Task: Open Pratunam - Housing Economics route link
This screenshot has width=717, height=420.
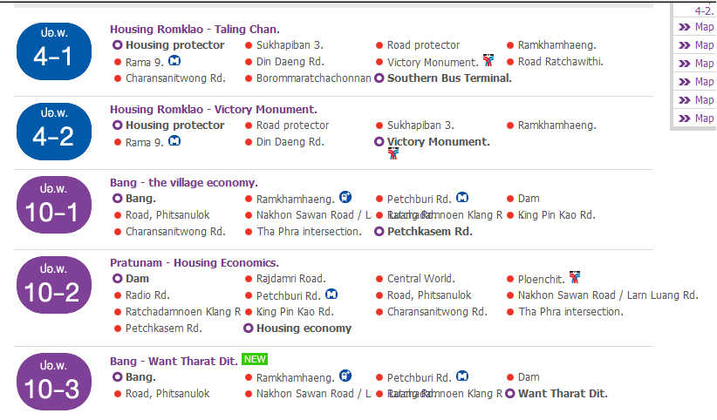Action: [x=195, y=263]
